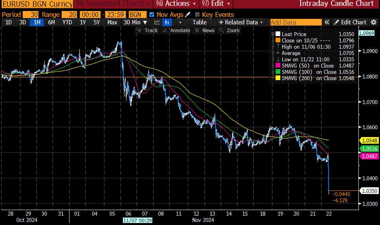Click the double-chevron collapse icon
This screenshot has width=380, height=225.
pyautogui.click(x=327, y=22)
